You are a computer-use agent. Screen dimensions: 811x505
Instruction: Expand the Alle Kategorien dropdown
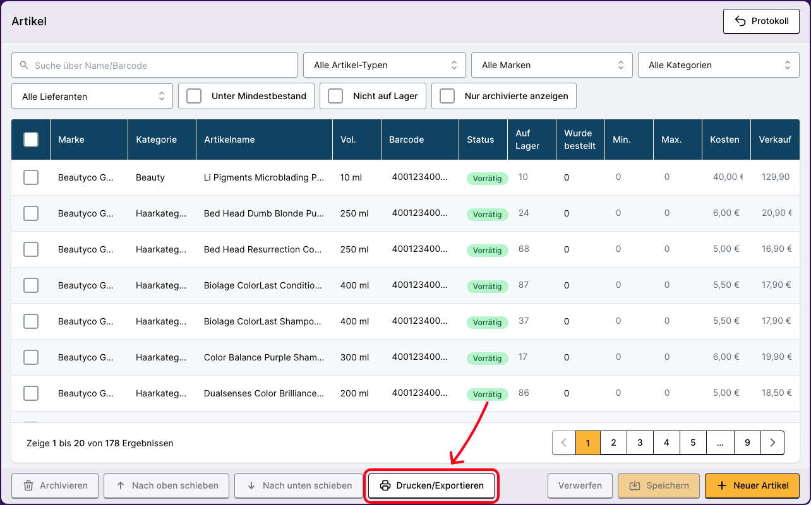(719, 65)
